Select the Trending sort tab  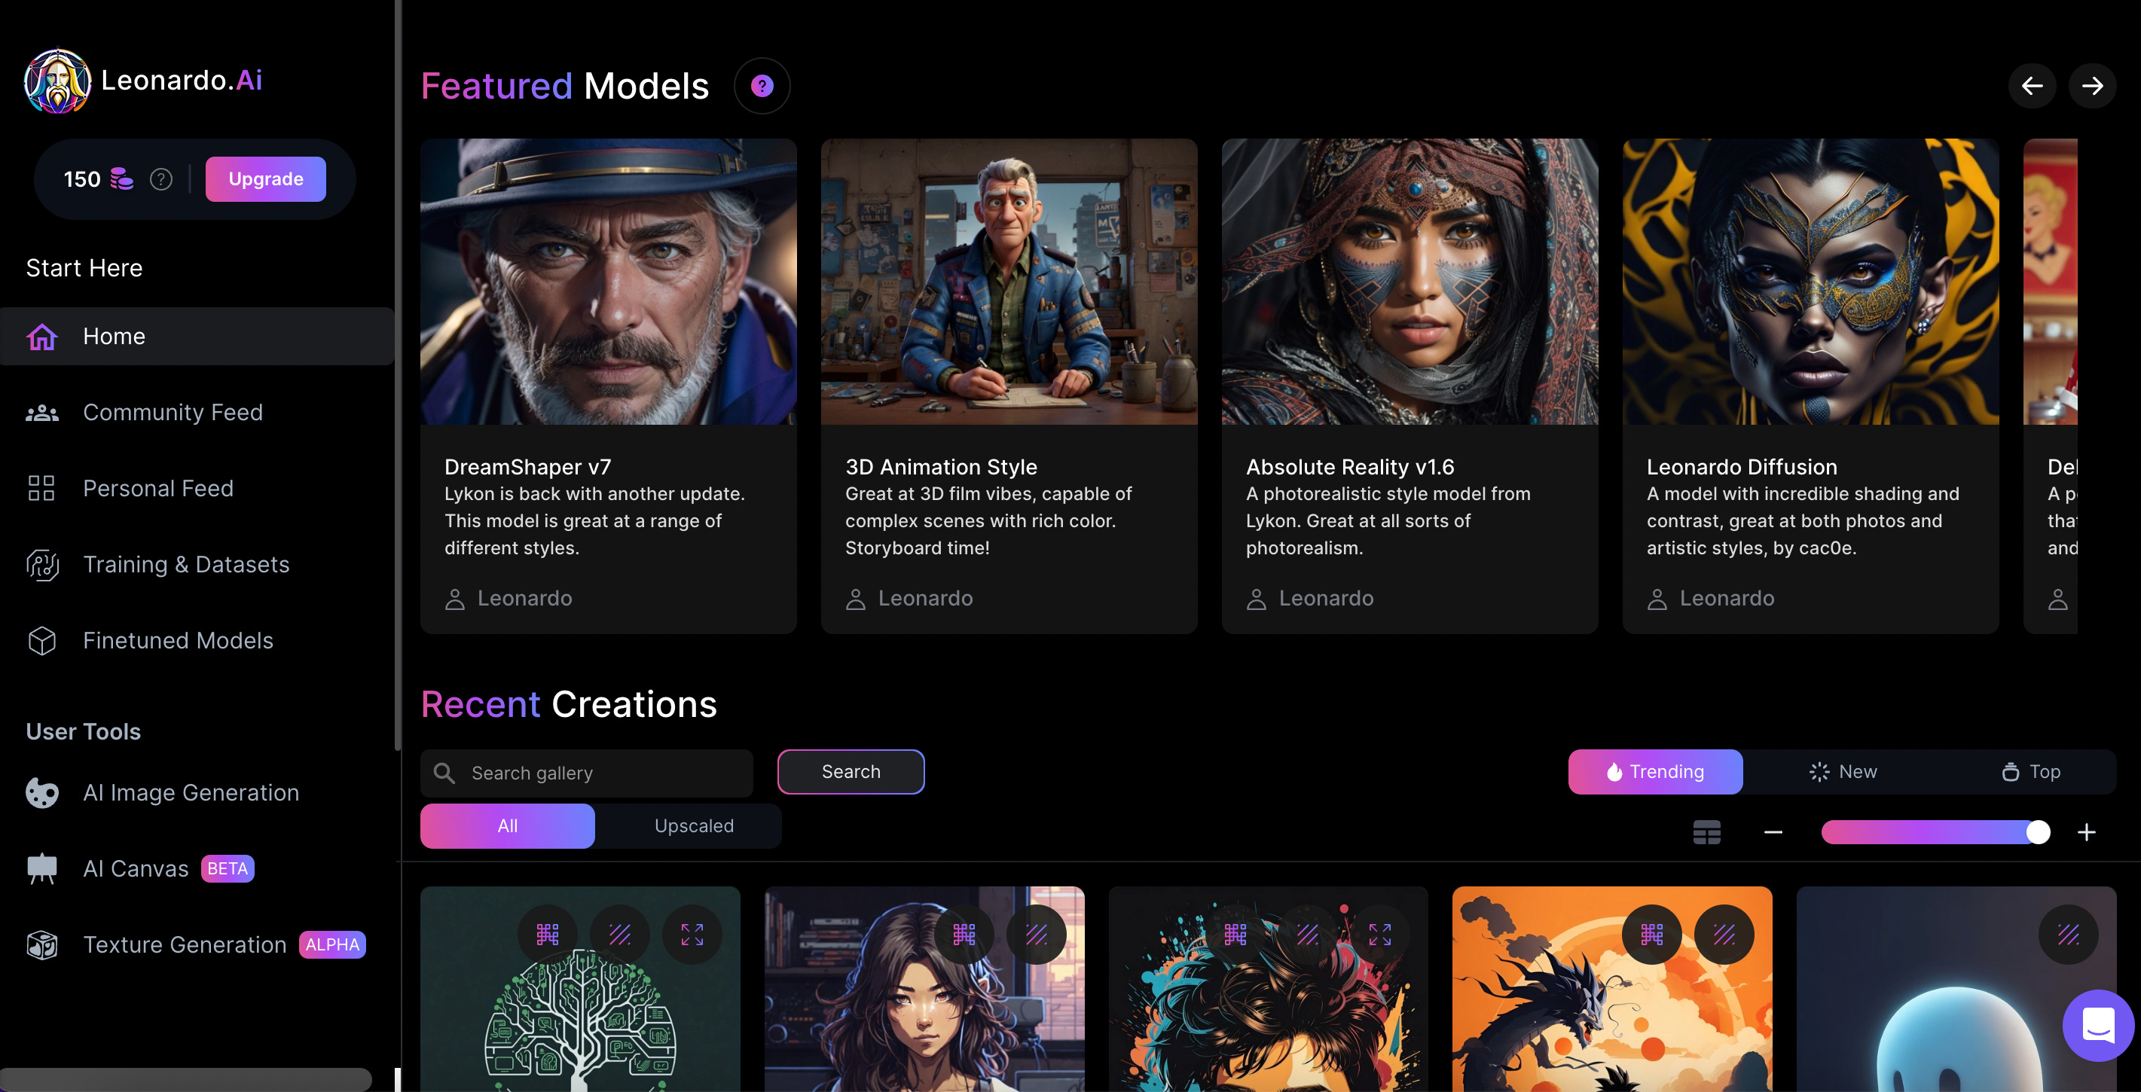[x=1655, y=772]
